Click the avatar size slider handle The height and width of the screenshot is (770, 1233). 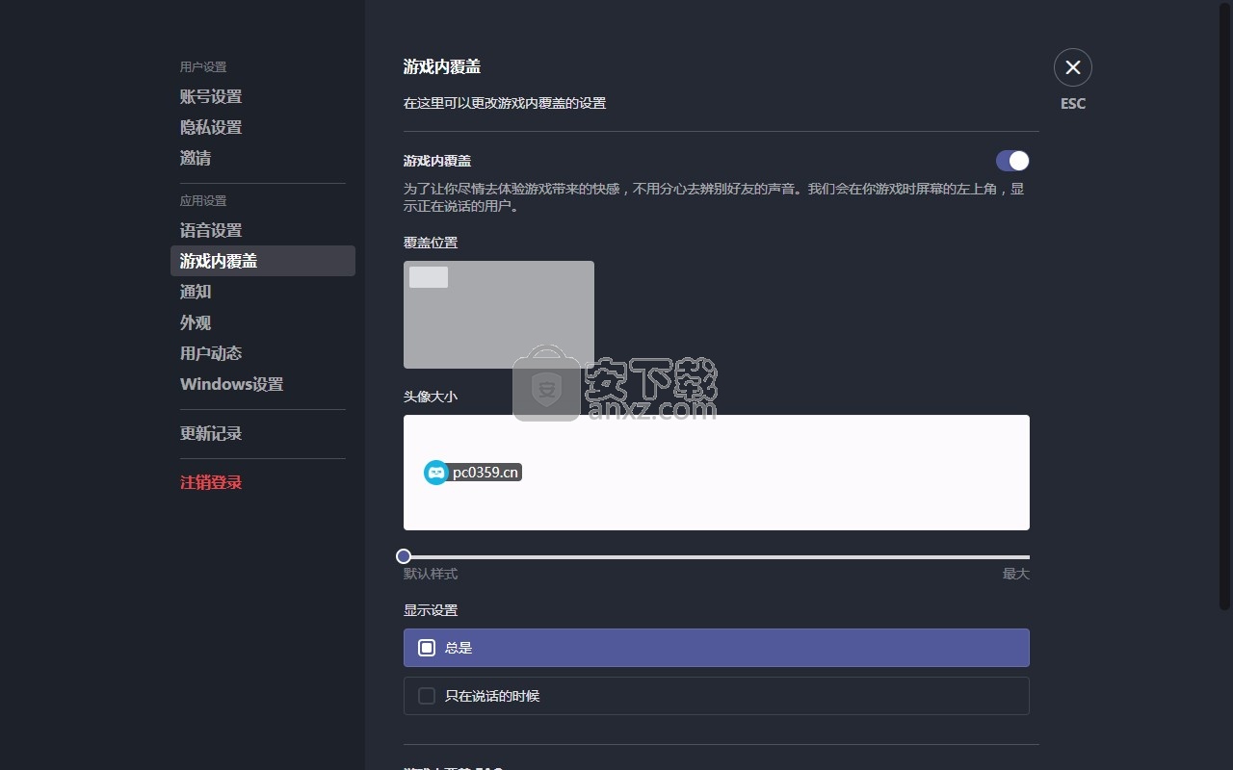click(404, 556)
